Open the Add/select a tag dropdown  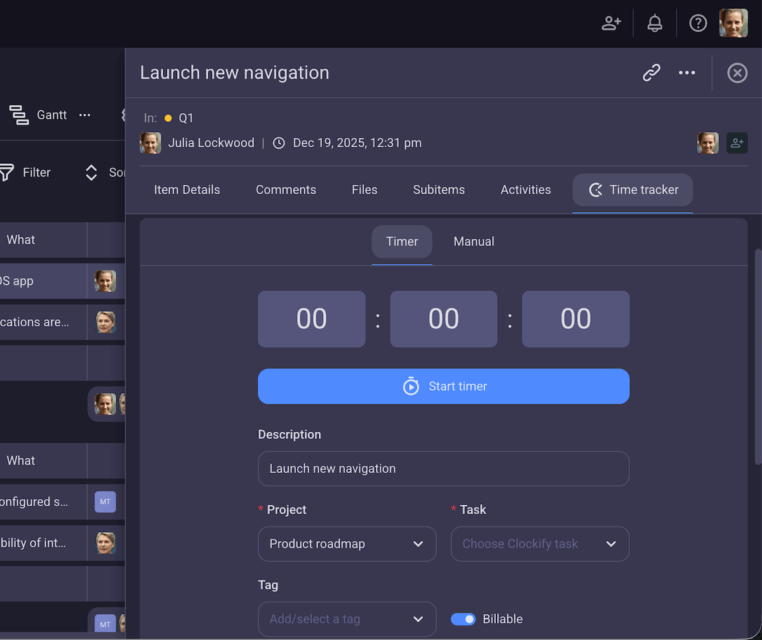(x=347, y=618)
